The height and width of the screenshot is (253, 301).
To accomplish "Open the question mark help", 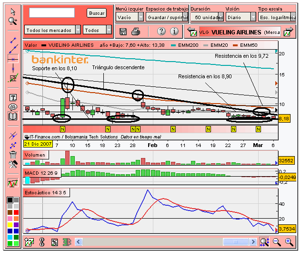I will [161, 31].
